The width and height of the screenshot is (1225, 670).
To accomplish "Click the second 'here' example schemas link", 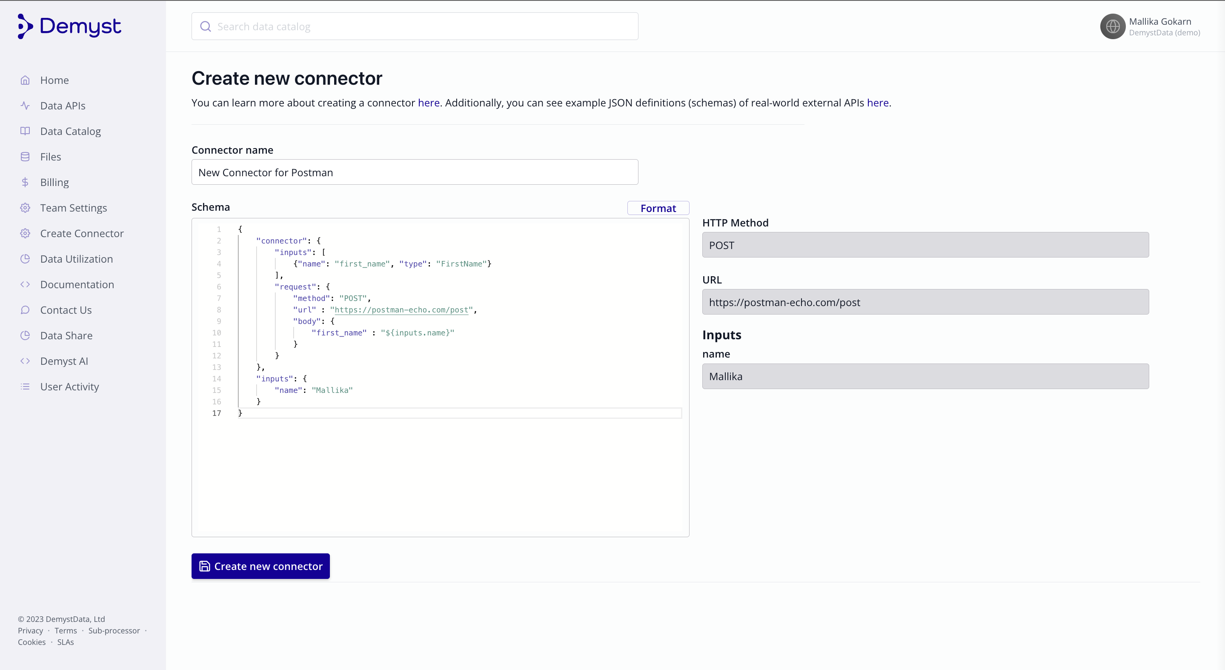I will coord(878,102).
